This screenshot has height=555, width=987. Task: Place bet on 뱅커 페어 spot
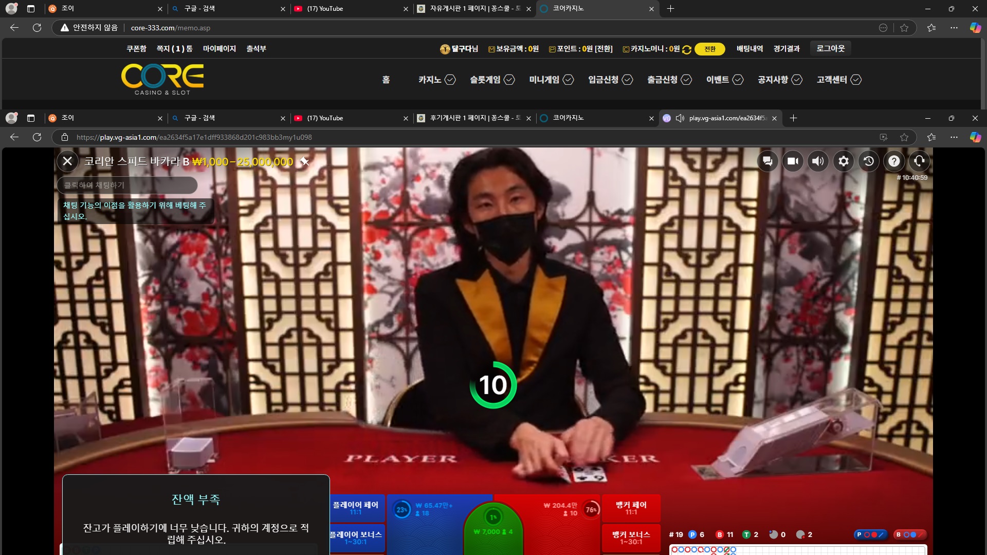[x=631, y=508]
